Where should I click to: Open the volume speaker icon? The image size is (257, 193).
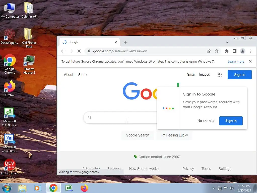pyautogui.click(x=232, y=188)
